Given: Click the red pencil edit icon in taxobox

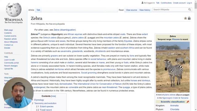Looking at the screenshot, I should click(x=188, y=102).
